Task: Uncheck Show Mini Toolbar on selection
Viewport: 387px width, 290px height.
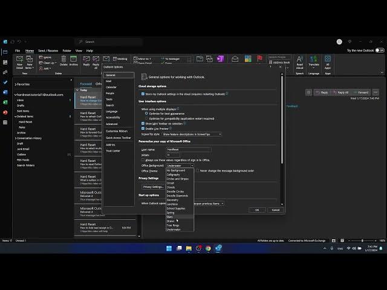Action: point(143,123)
